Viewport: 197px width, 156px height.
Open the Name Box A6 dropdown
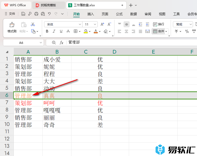[x=41, y=43]
